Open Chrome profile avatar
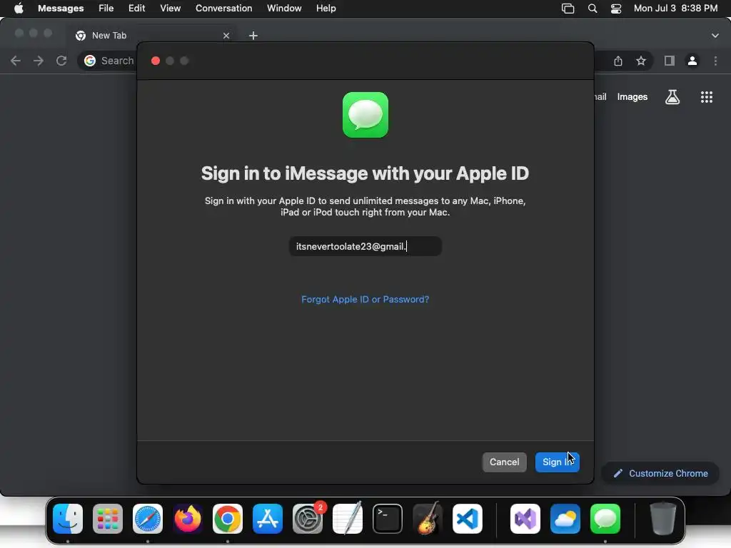The width and height of the screenshot is (731, 548). pyautogui.click(x=692, y=61)
